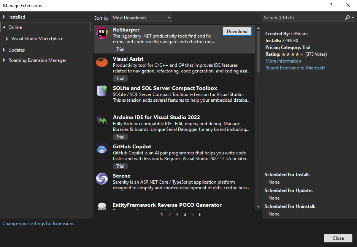Expand Visual Studio Marketplace node
Screen dimensions: 357x247
coord(7,39)
